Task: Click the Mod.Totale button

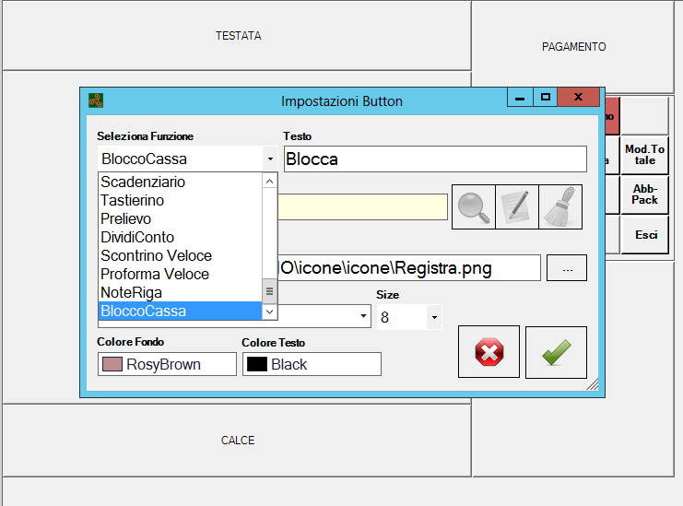Action: tap(644, 154)
